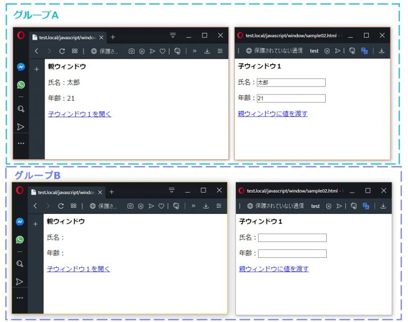Screen dimensions: 408x322
Task: Close the test.local tab in Group B
Action: 100,193
